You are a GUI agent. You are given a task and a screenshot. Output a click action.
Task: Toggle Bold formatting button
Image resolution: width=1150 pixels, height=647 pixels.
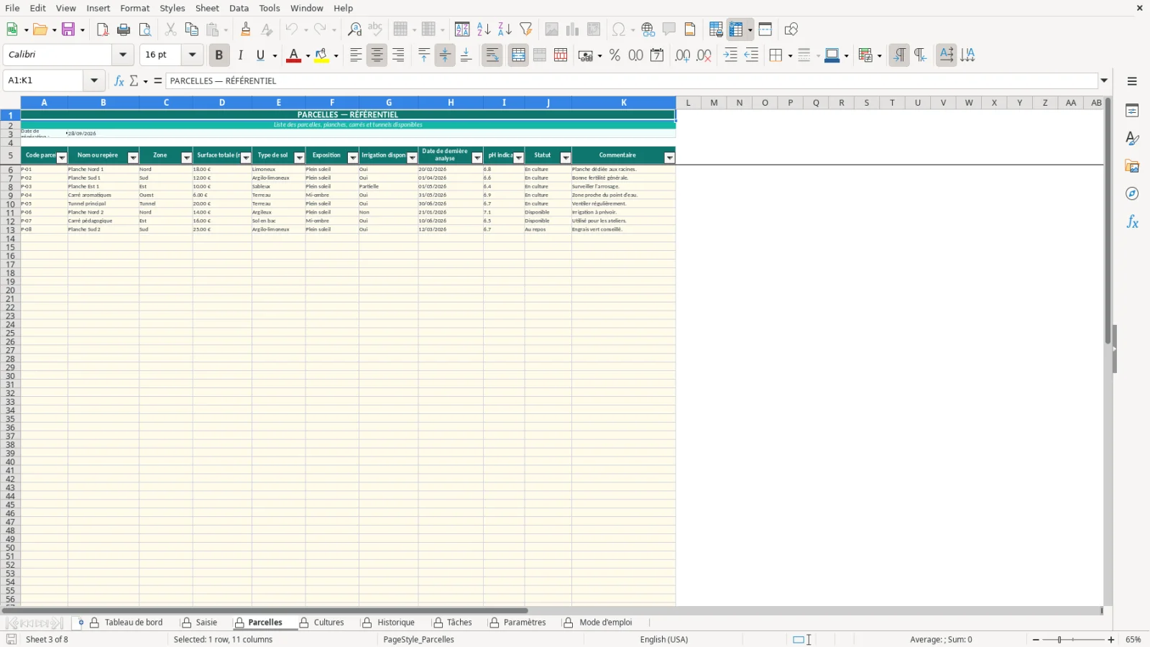coord(219,55)
